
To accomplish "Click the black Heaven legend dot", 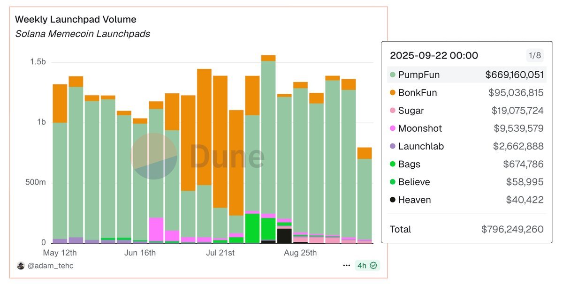I will 393,200.
